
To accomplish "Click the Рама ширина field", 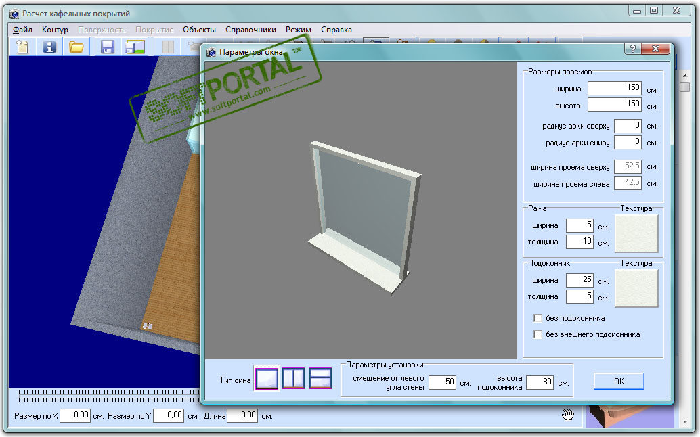I will [579, 225].
